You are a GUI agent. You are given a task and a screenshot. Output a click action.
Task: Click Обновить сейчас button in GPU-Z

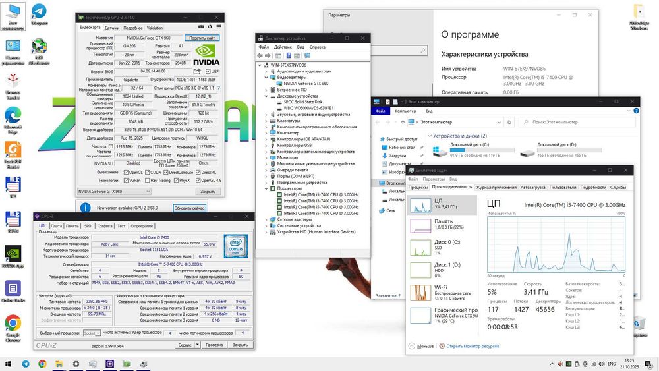point(190,208)
